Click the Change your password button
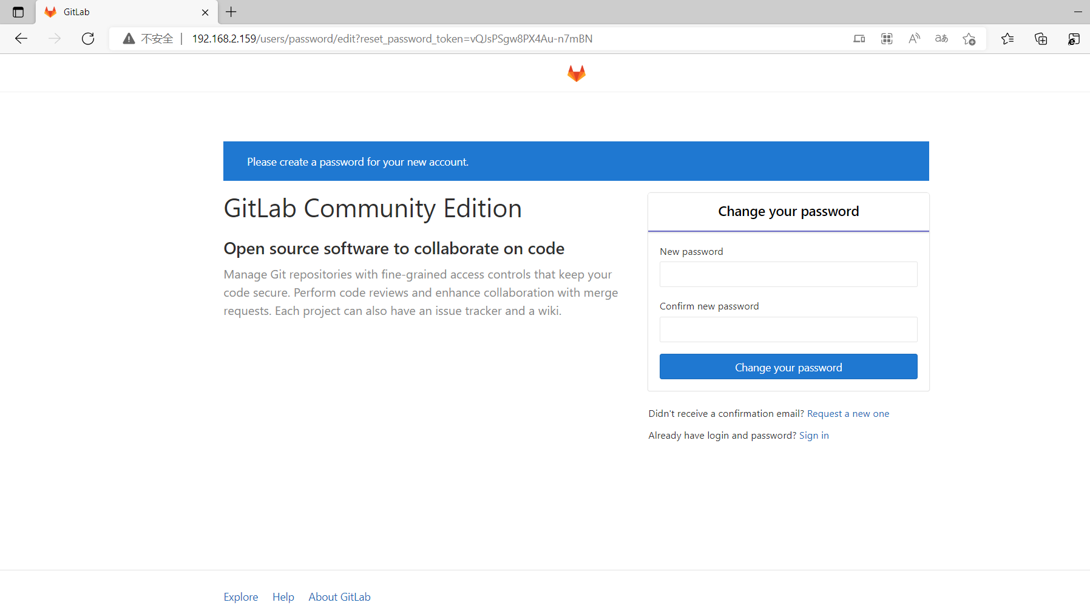 788,366
